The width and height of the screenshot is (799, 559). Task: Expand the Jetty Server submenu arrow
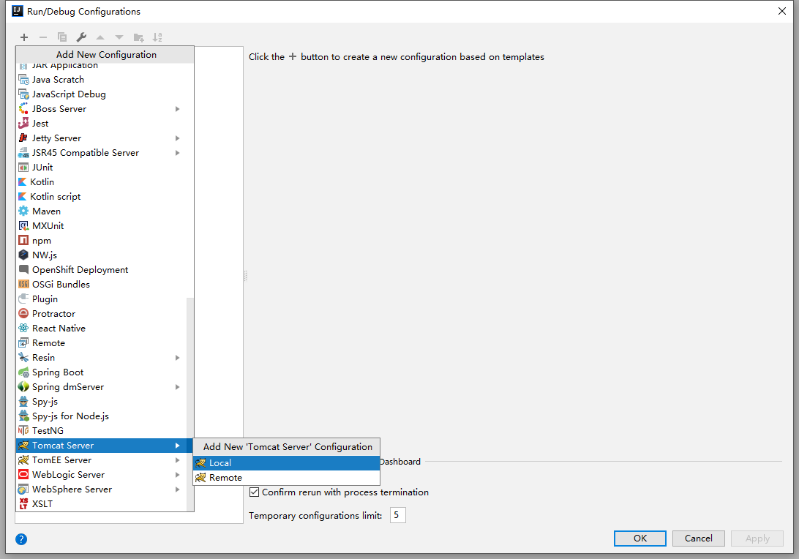[177, 138]
